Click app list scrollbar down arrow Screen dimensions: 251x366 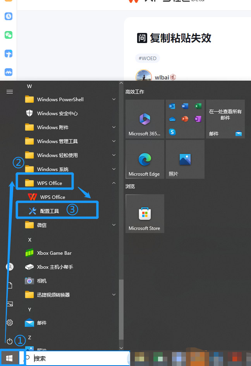point(121,348)
